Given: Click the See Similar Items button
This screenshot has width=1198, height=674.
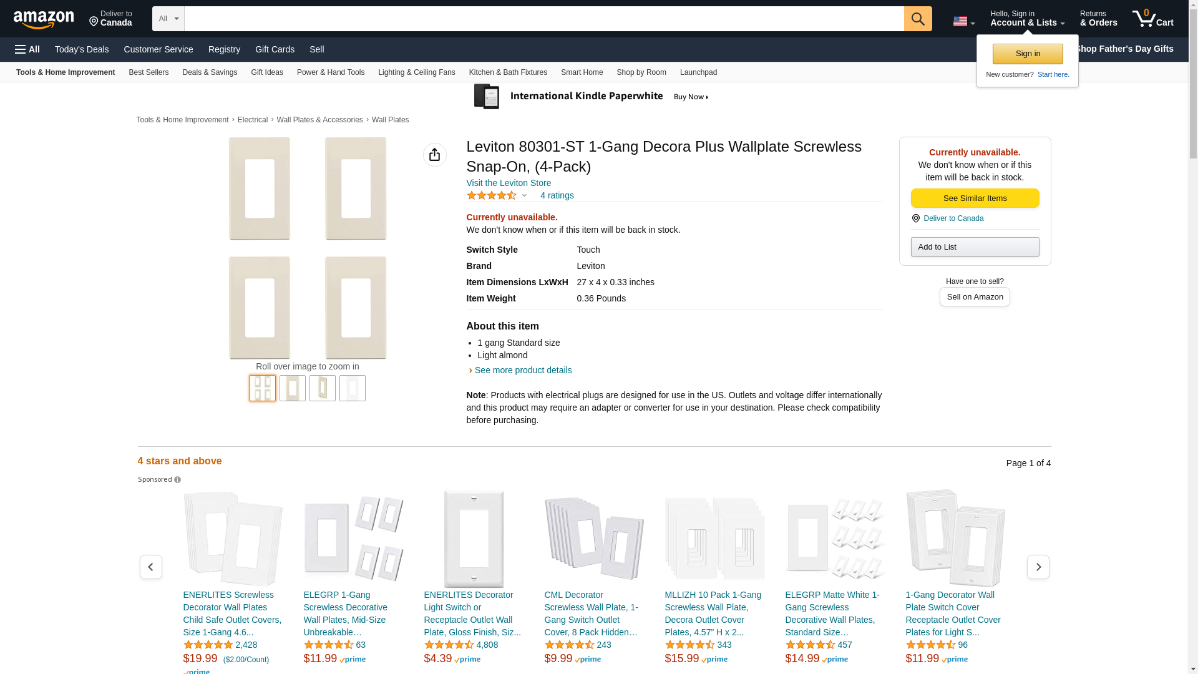Looking at the screenshot, I should tap(975, 198).
